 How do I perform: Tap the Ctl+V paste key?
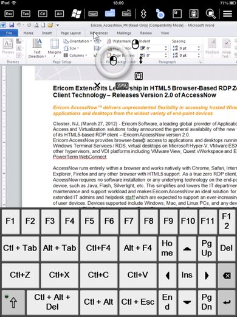coord(138,275)
